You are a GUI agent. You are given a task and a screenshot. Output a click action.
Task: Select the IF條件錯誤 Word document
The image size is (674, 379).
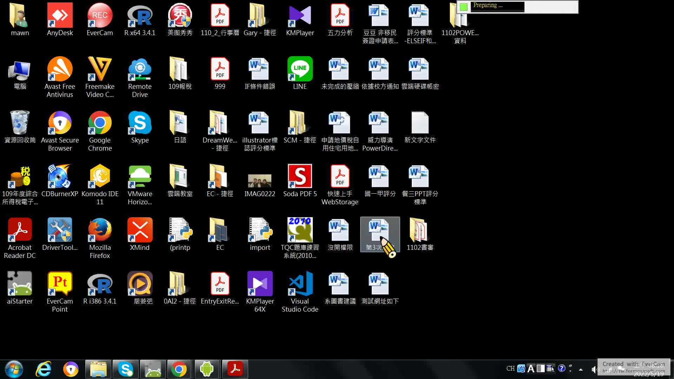[x=260, y=73]
